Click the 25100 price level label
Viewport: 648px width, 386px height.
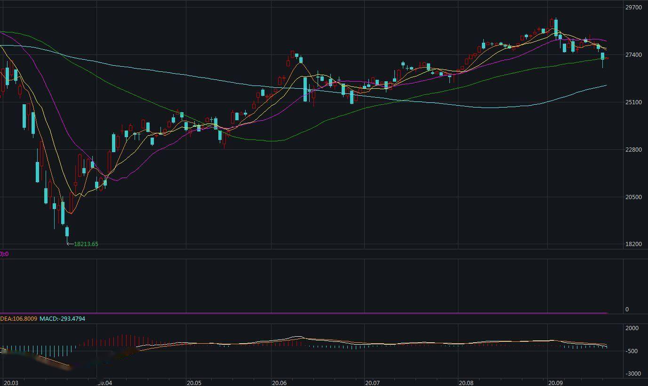coord(633,102)
